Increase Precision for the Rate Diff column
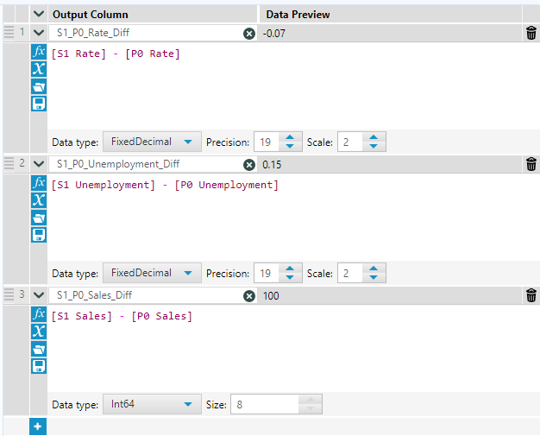The image size is (540, 436). click(289, 137)
